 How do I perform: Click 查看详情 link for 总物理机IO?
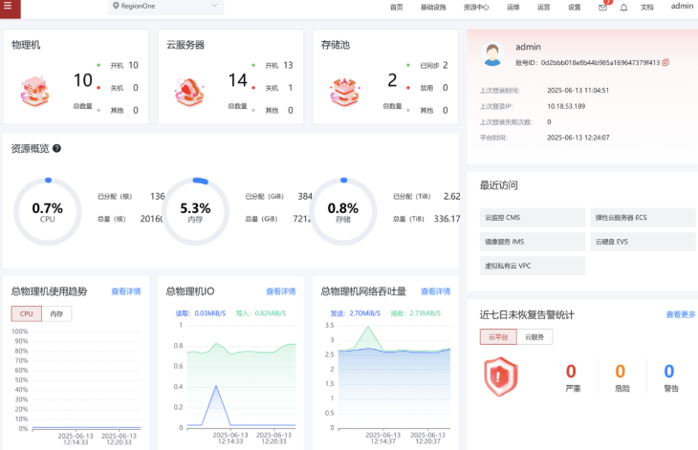click(x=280, y=291)
